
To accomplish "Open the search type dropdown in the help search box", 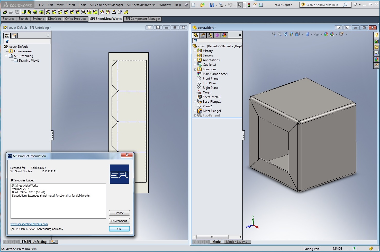I will tap(350, 5).
